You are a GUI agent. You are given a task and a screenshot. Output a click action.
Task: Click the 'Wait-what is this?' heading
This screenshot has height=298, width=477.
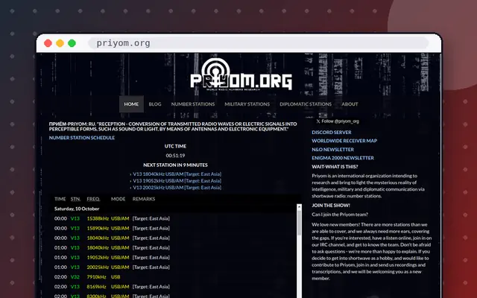(335, 167)
